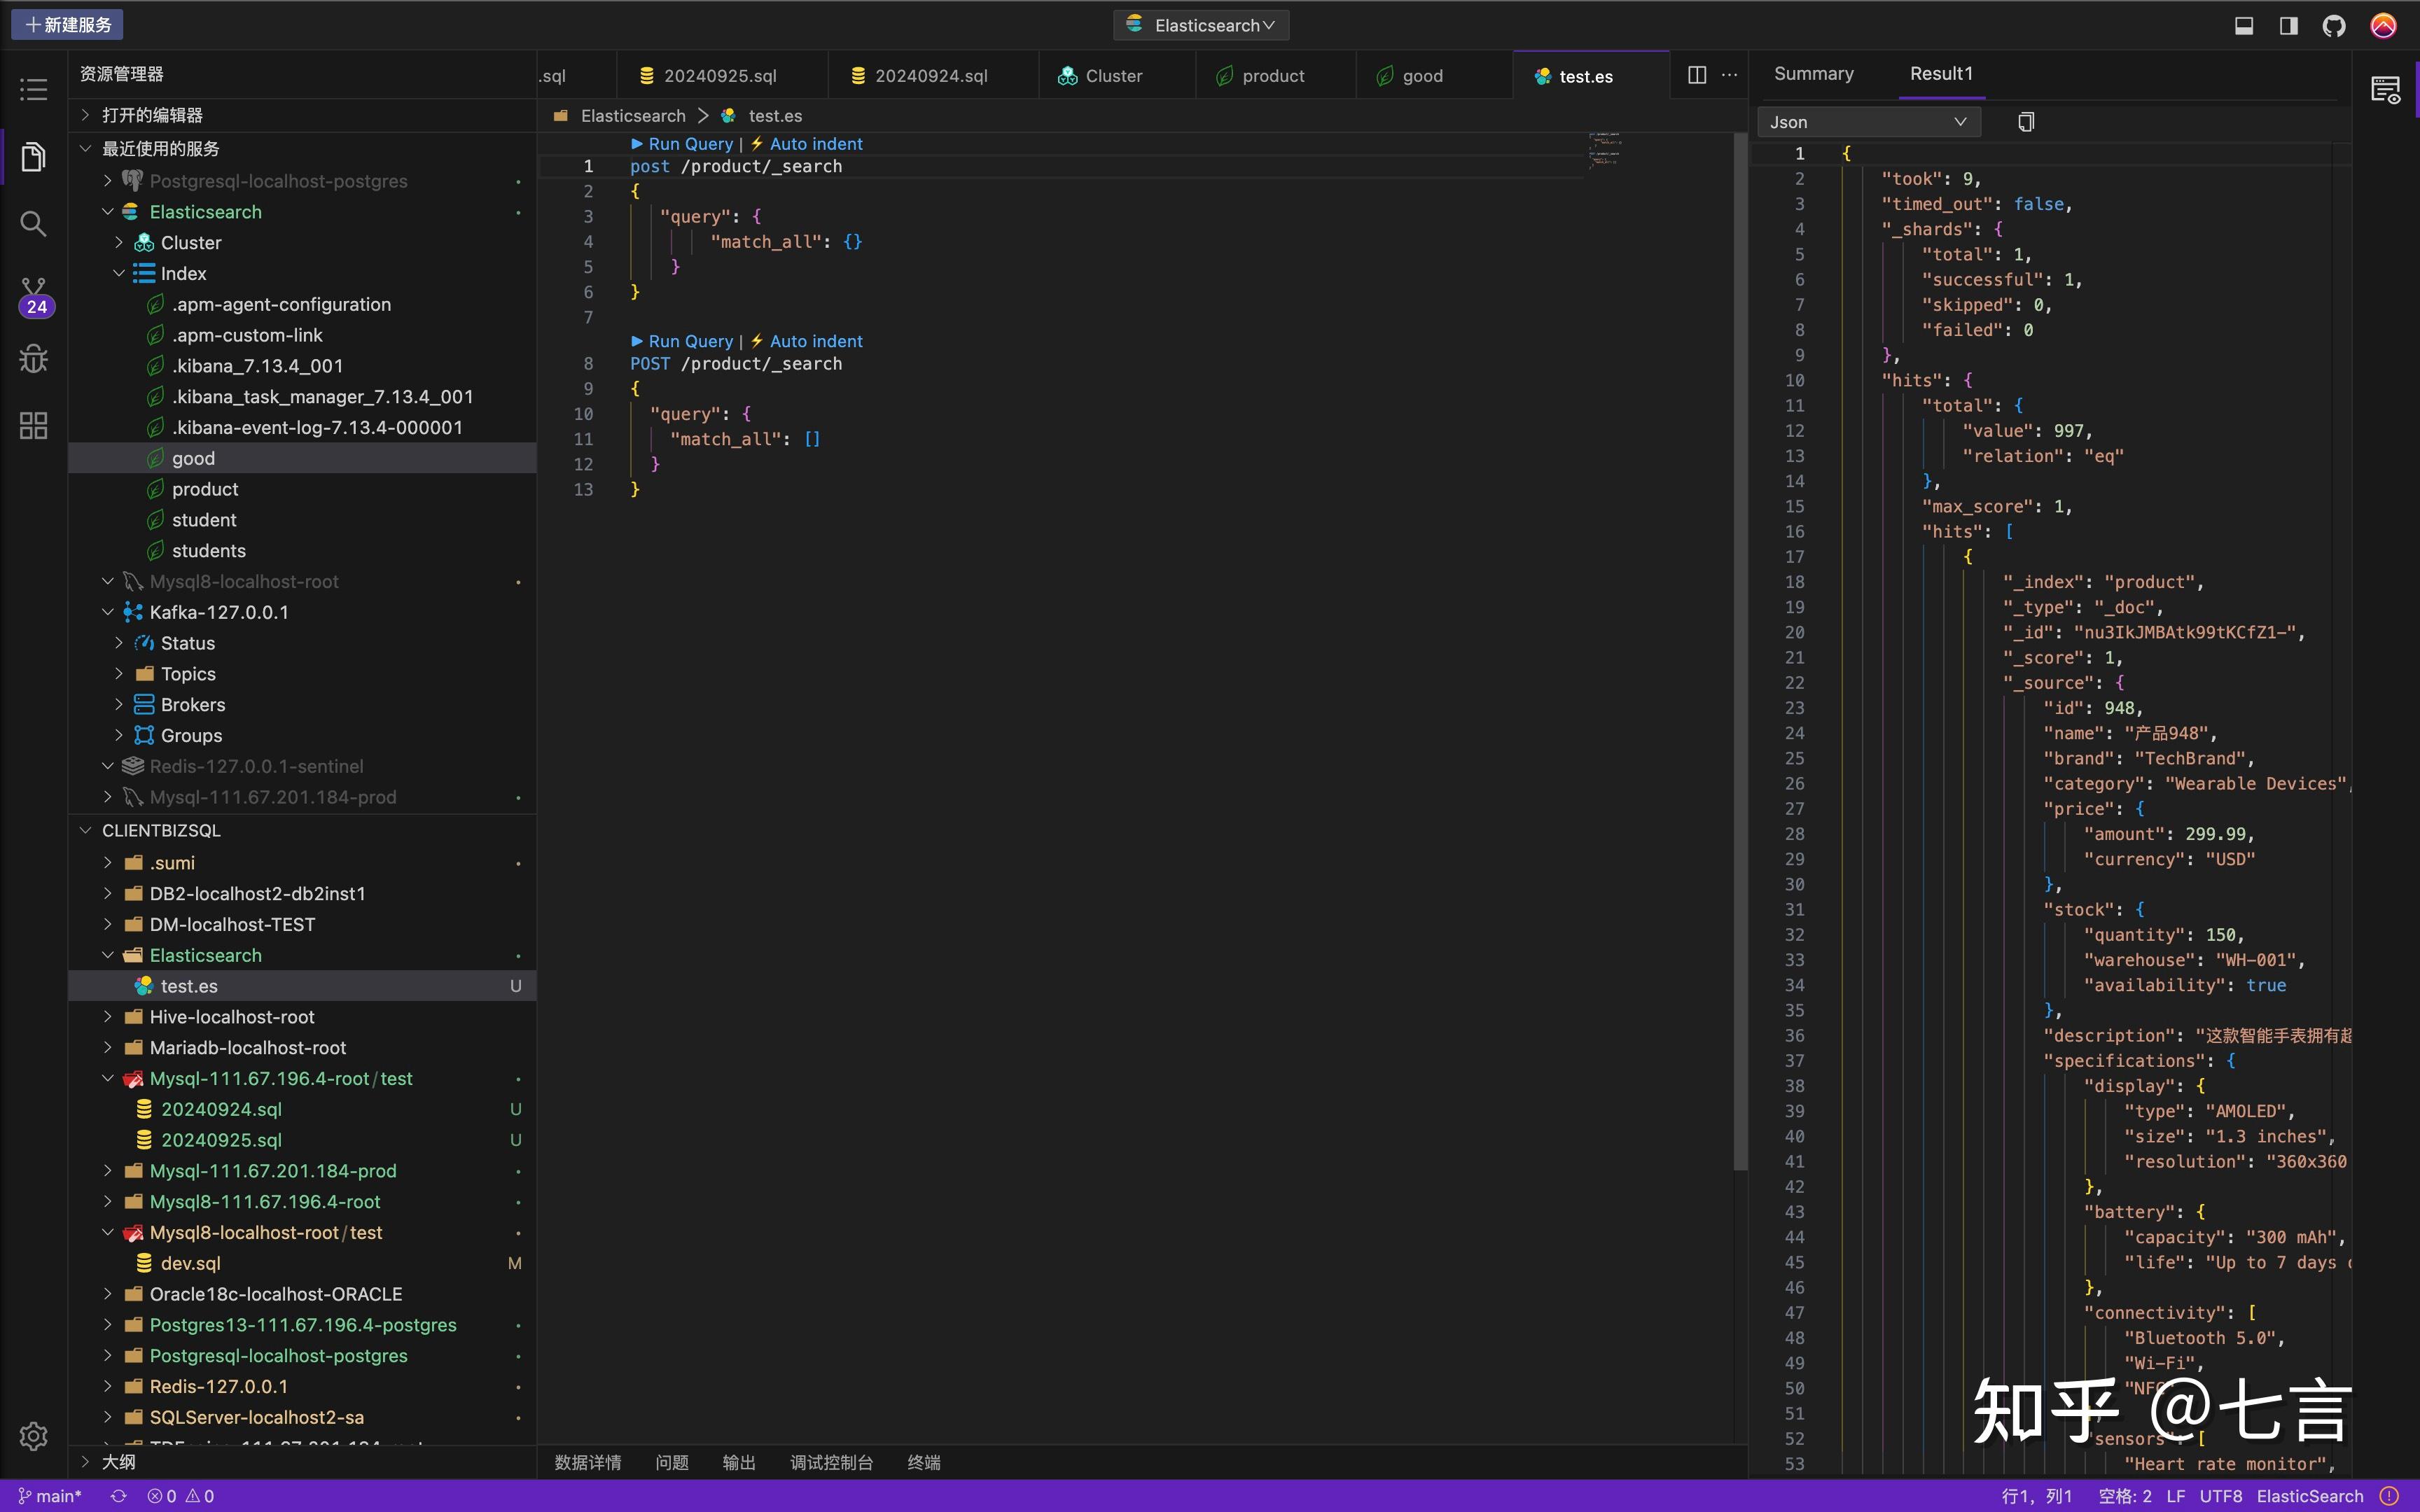Open settings via the gear icon bottom left
2420x1512 pixels.
(x=33, y=1435)
